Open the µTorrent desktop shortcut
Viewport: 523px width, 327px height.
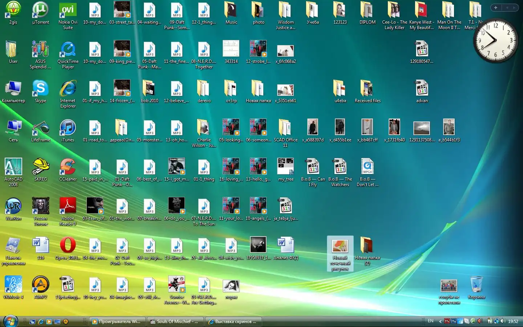pos(40,11)
